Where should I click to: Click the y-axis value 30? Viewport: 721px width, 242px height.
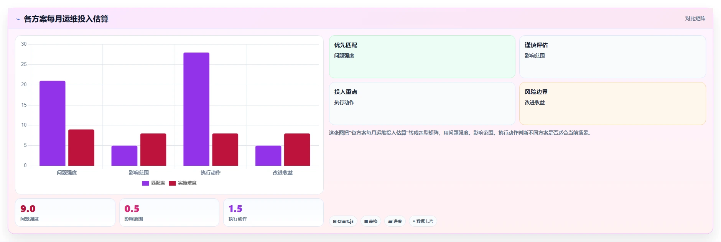coord(24,44)
